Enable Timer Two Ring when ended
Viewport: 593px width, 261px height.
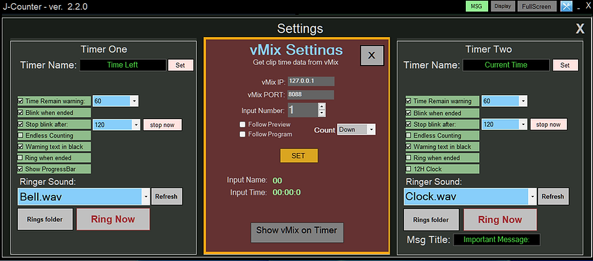[409, 158]
